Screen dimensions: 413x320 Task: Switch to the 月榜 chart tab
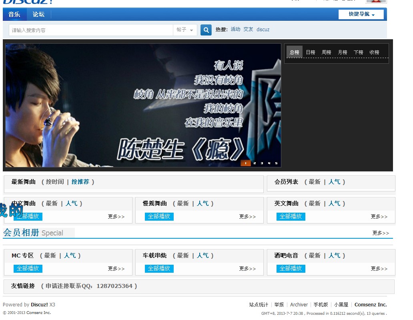343,52
